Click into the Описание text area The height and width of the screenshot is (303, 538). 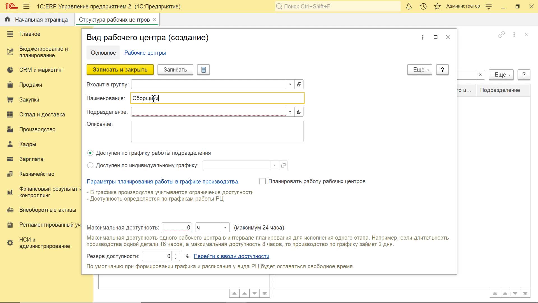217,131
